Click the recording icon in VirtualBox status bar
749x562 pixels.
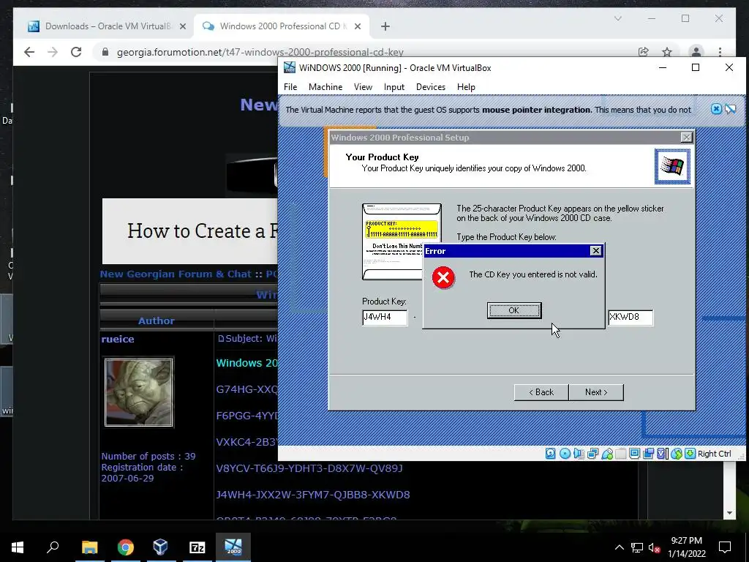[x=648, y=454]
